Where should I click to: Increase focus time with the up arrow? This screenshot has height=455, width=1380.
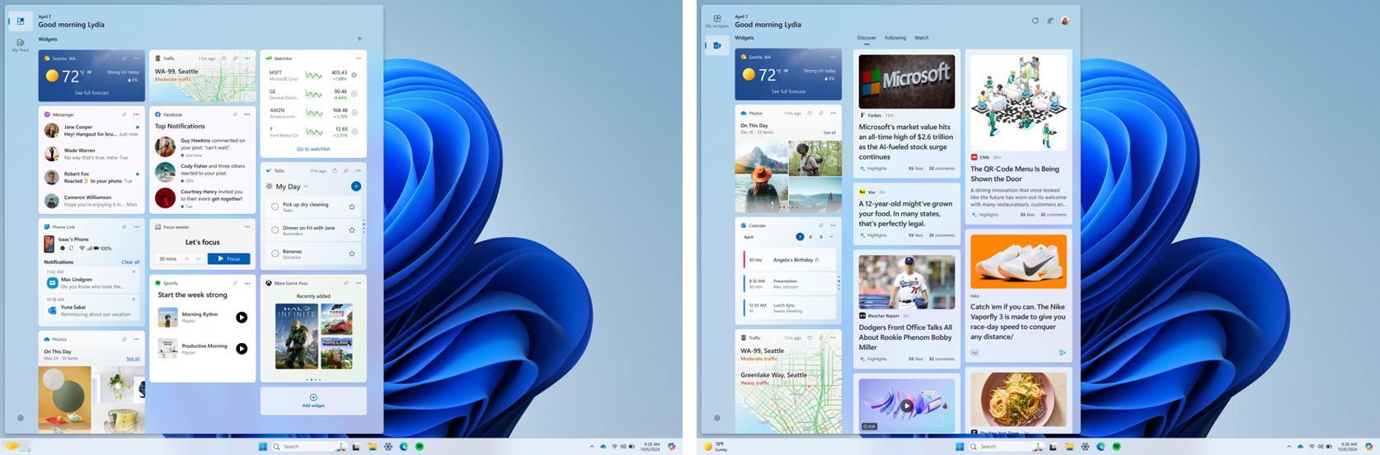coord(186,258)
